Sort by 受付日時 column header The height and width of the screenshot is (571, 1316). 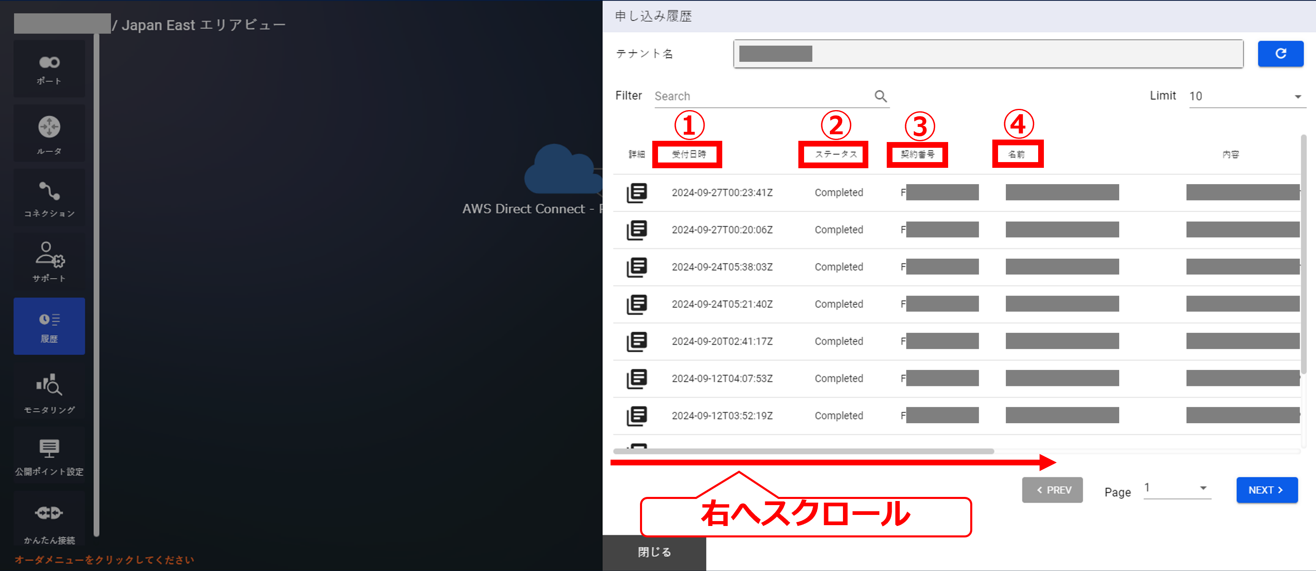click(x=688, y=154)
